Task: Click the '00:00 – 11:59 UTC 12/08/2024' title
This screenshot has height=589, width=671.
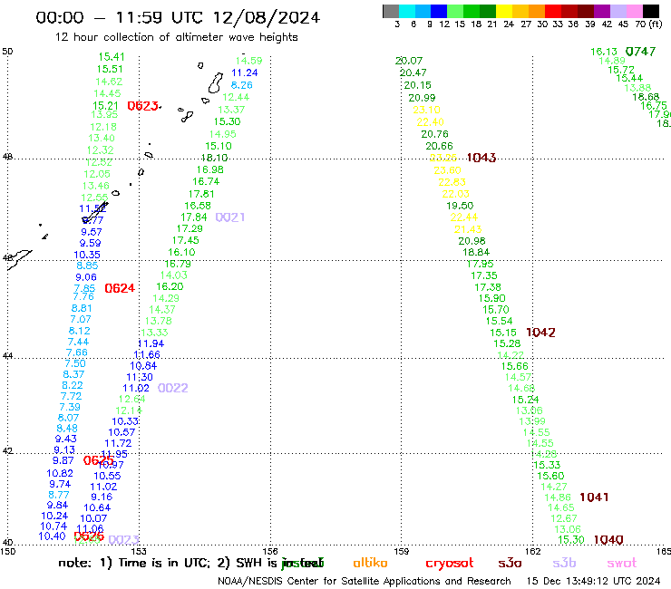Action: click(x=178, y=17)
